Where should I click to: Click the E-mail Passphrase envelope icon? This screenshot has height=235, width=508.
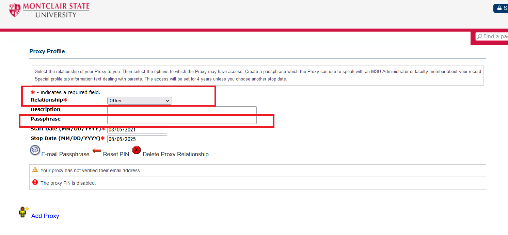35,150
